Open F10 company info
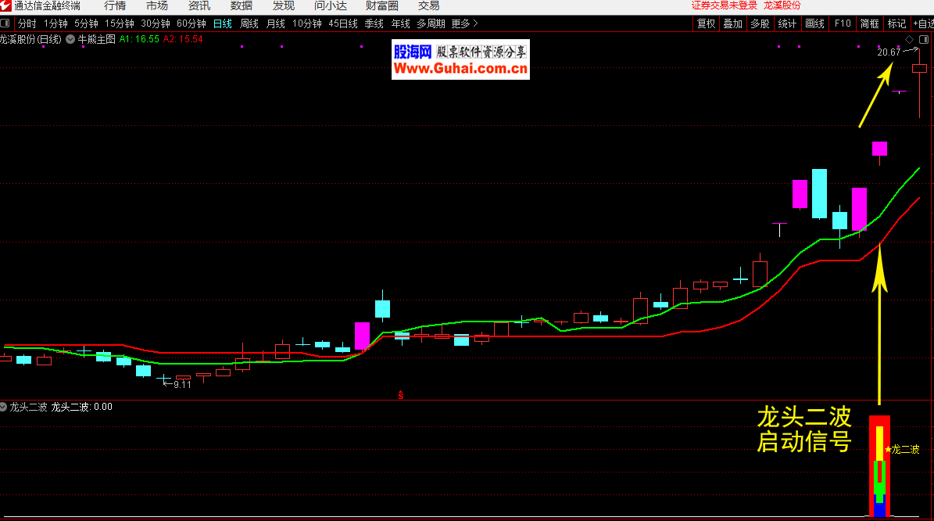This screenshot has height=521, width=934. point(843,23)
